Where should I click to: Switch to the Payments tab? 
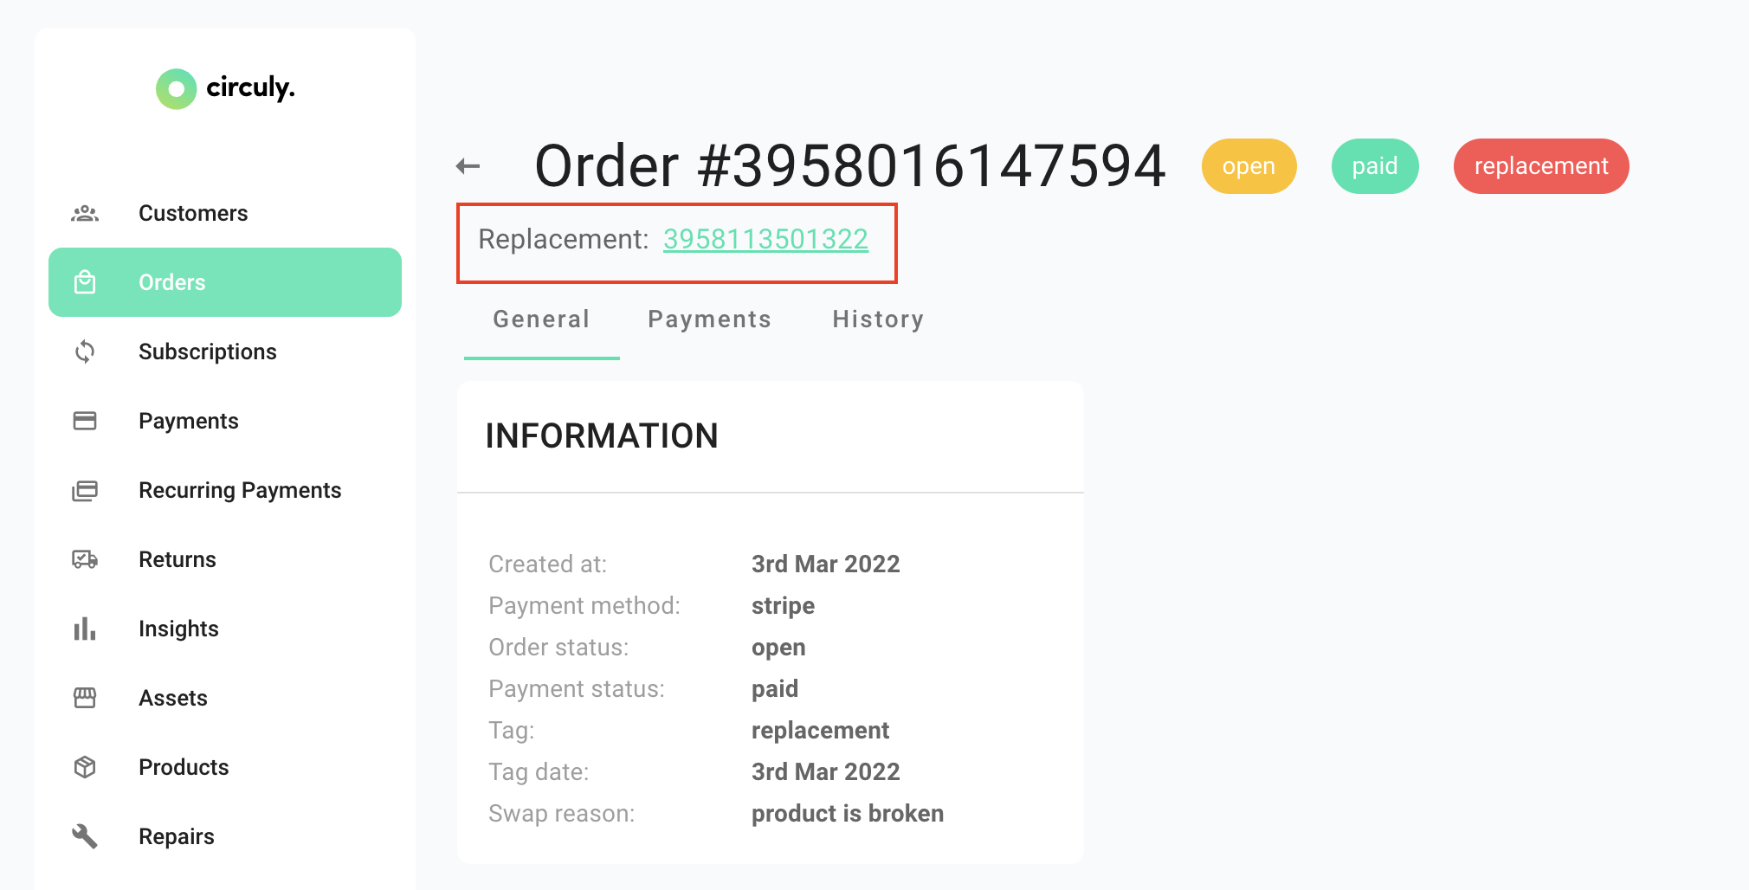(x=709, y=319)
